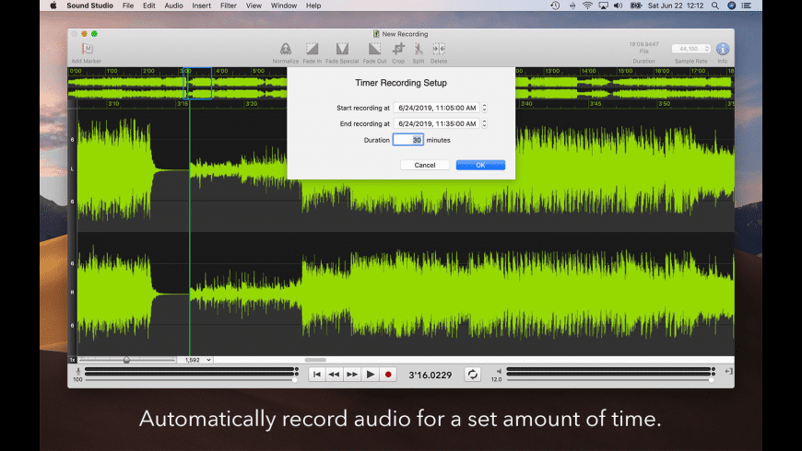Click the horizontal zoom slider knob
This screenshot has width=802, height=451.
[x=126, y=360]
